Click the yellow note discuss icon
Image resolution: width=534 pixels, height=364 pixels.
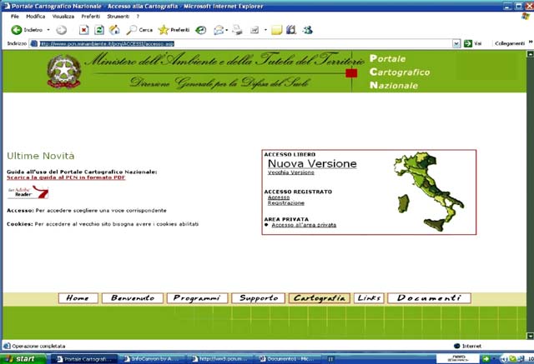[x=276, y=30]
